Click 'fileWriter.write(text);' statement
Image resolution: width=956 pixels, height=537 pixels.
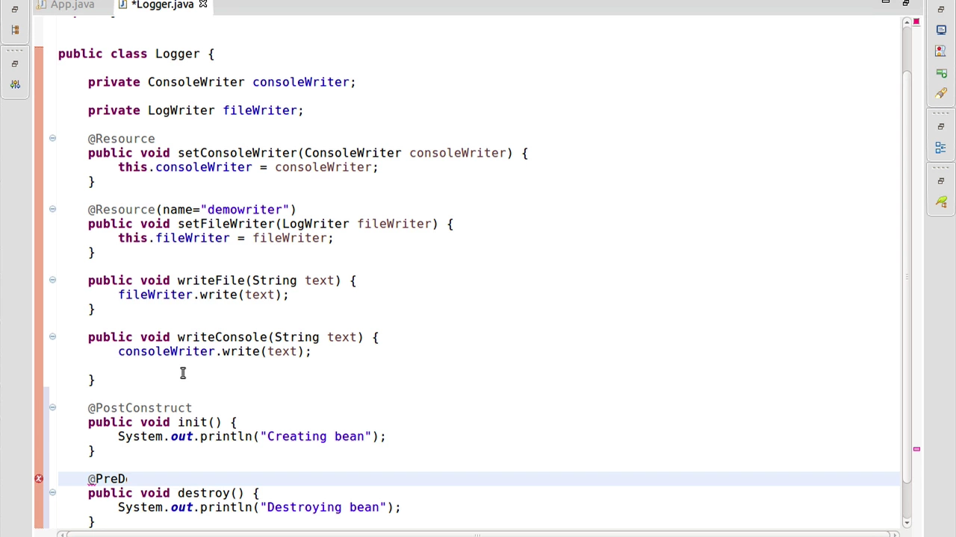coord(203,295)
